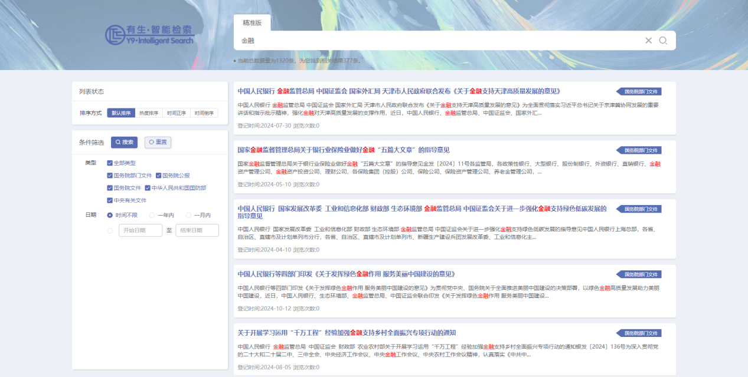
Task: Switch sorting to 热度排序
Action: click(x=149, y=113)
